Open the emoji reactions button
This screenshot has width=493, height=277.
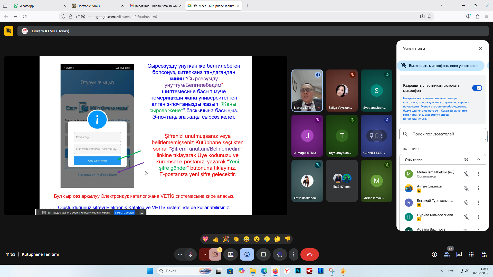[247, 254]
